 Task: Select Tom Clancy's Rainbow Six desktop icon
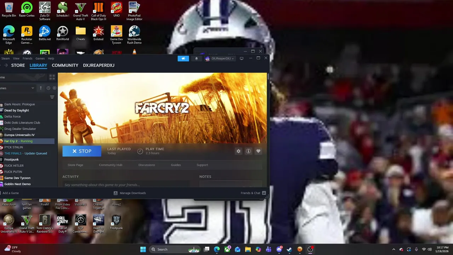[45, 224]
